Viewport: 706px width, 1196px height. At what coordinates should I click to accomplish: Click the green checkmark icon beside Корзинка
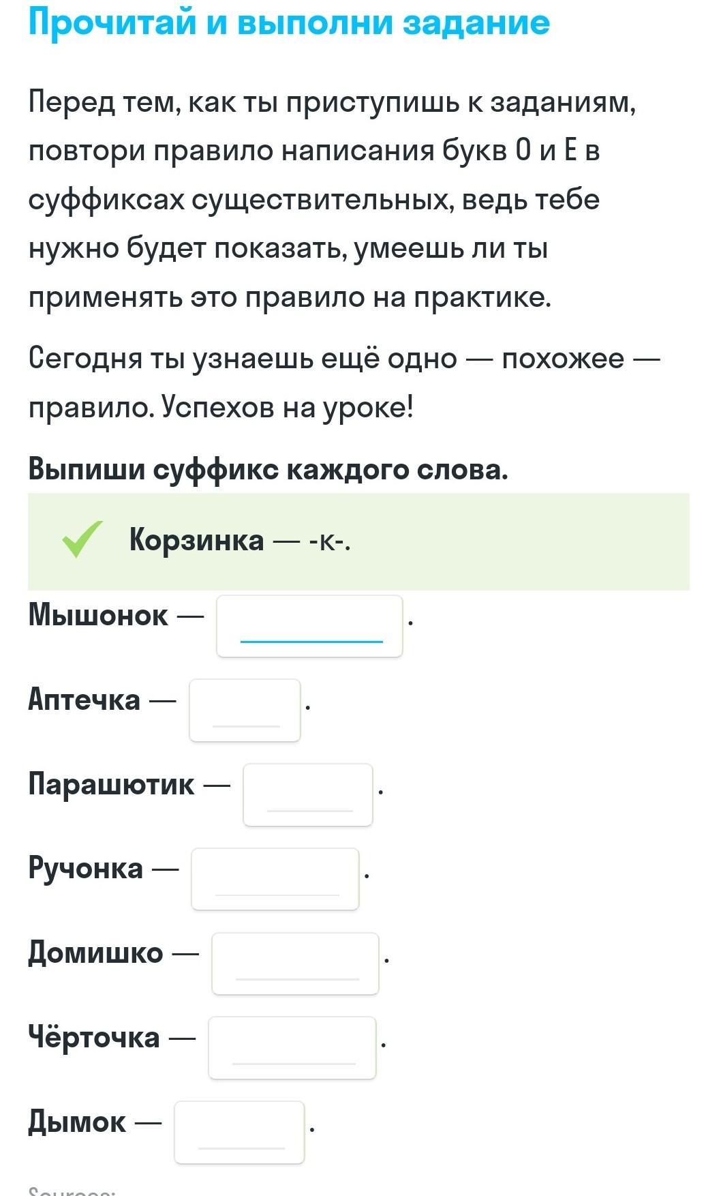[82, 539]
